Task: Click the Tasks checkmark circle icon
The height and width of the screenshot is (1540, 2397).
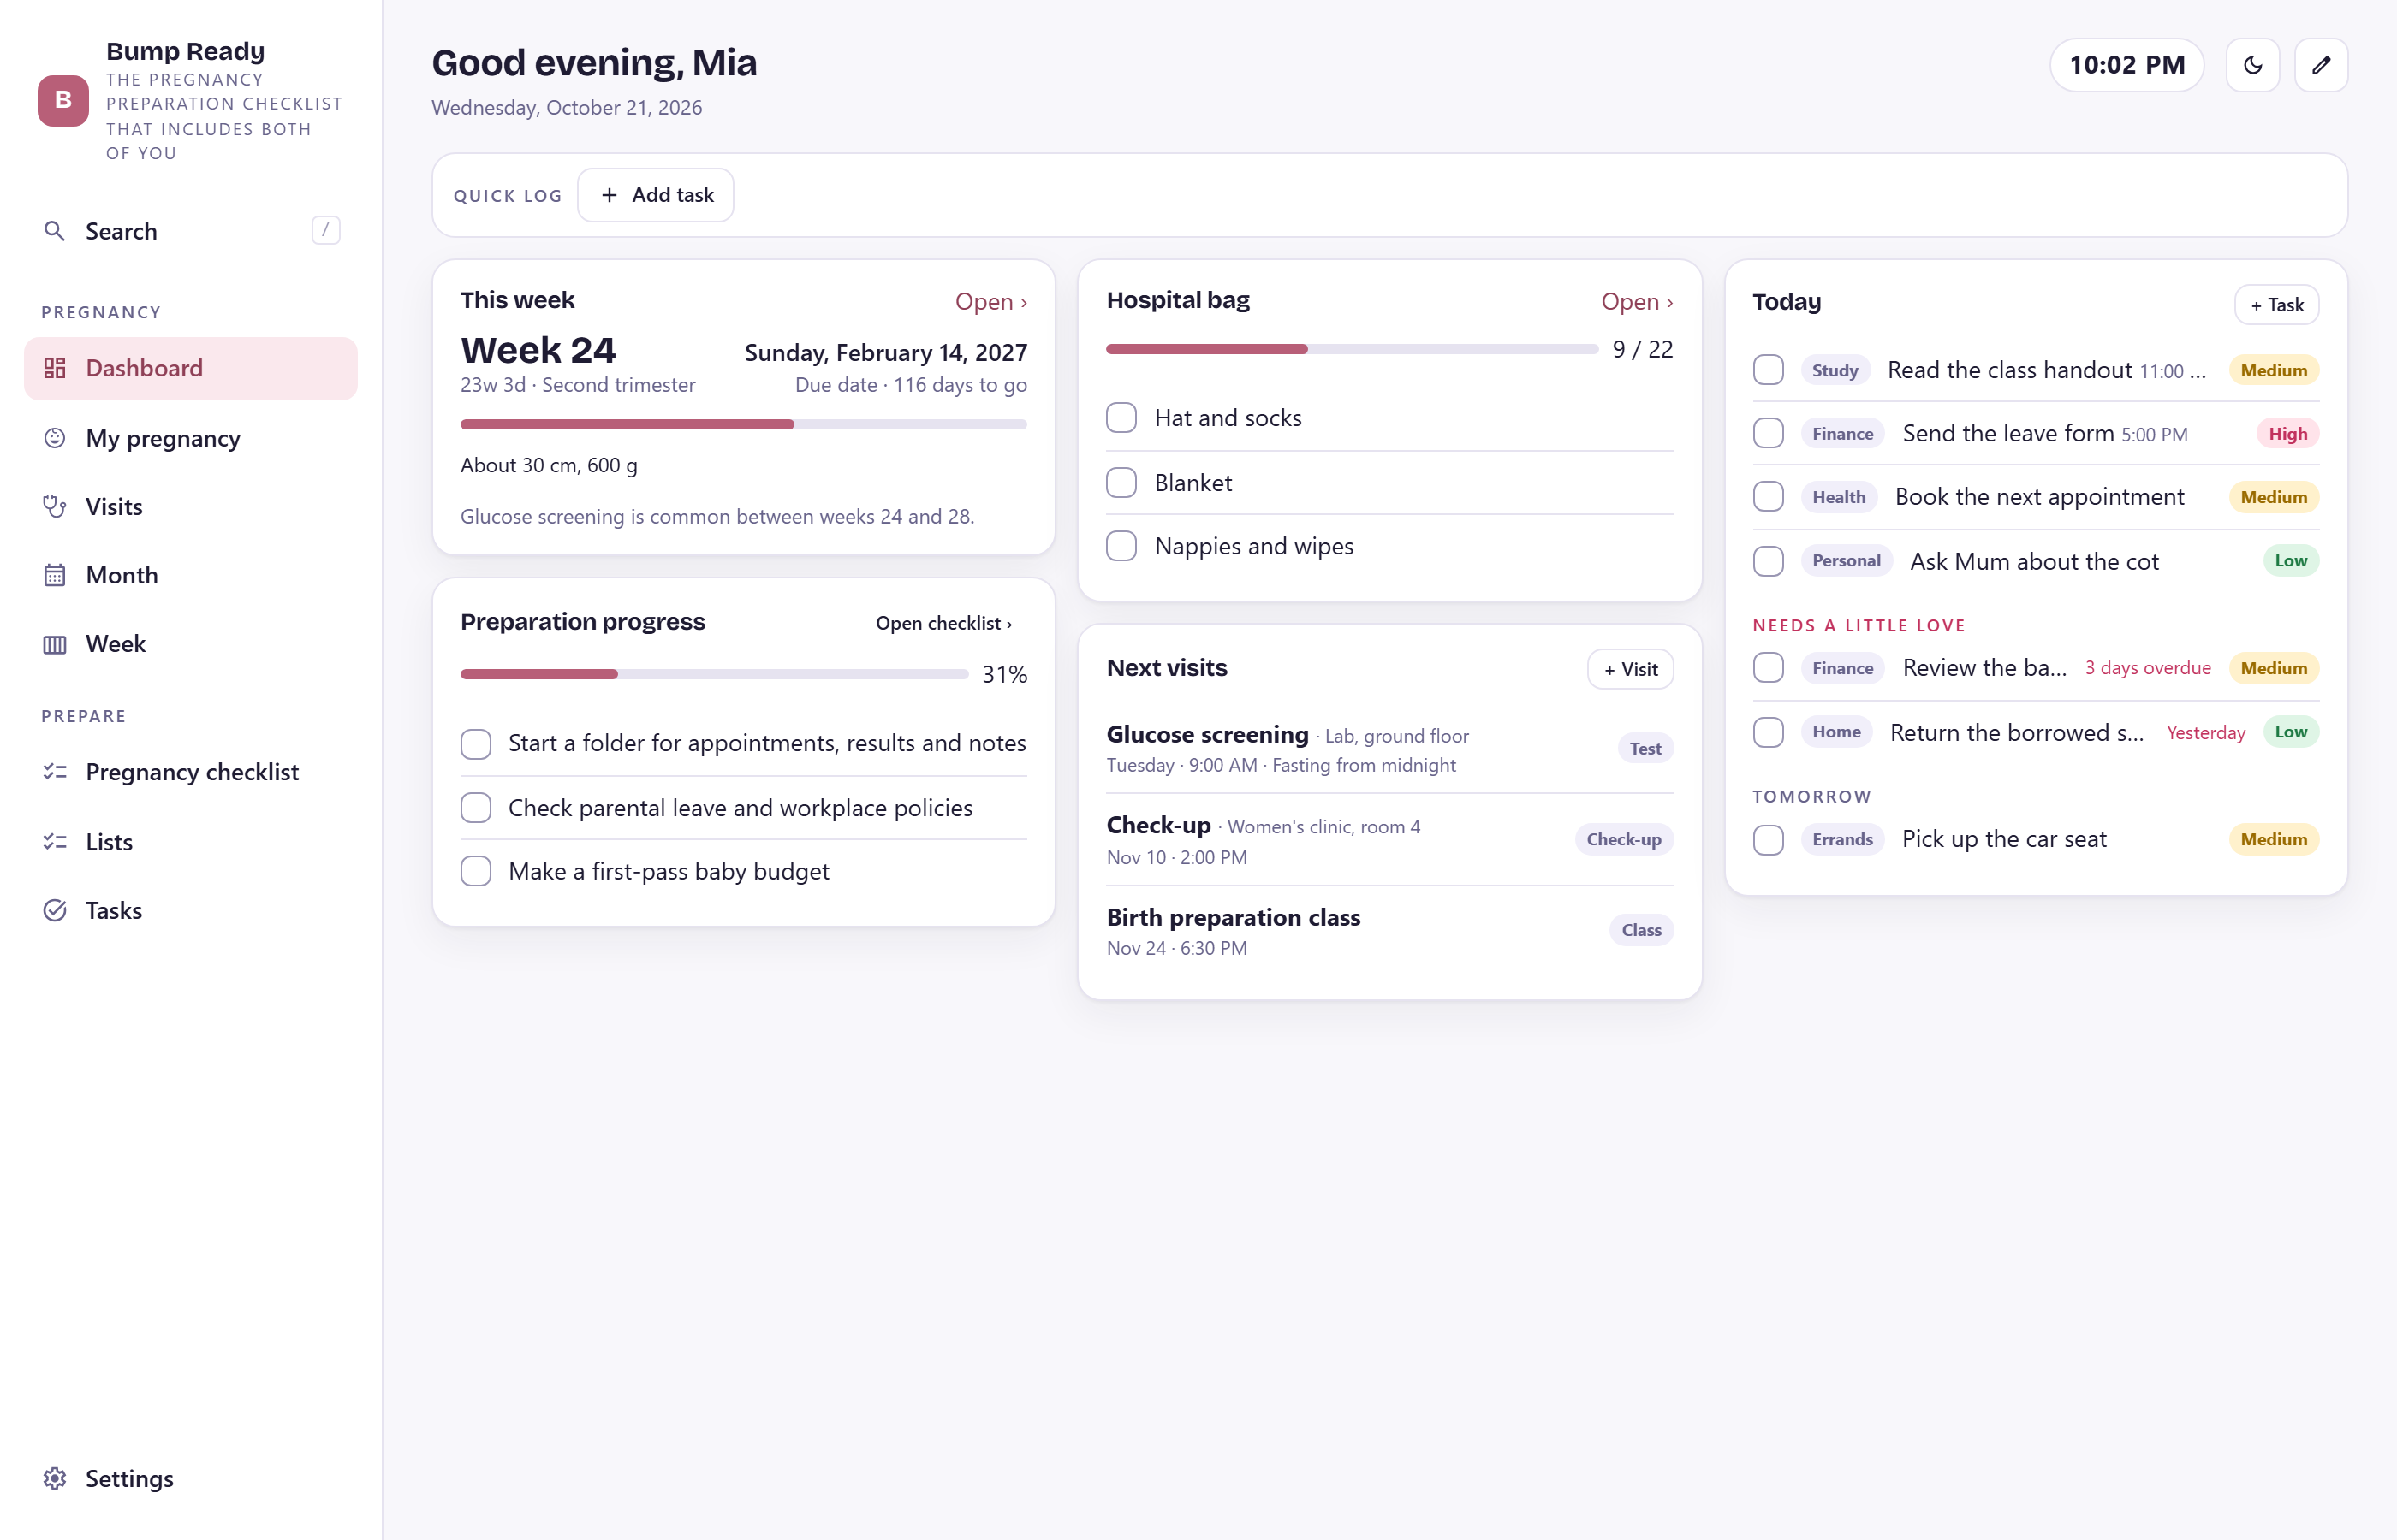Action: click(55, 910)
